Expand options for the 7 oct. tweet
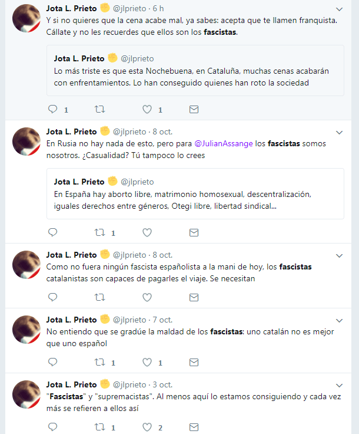This screenshot has width=359, height=434. (x=339, y=320)
